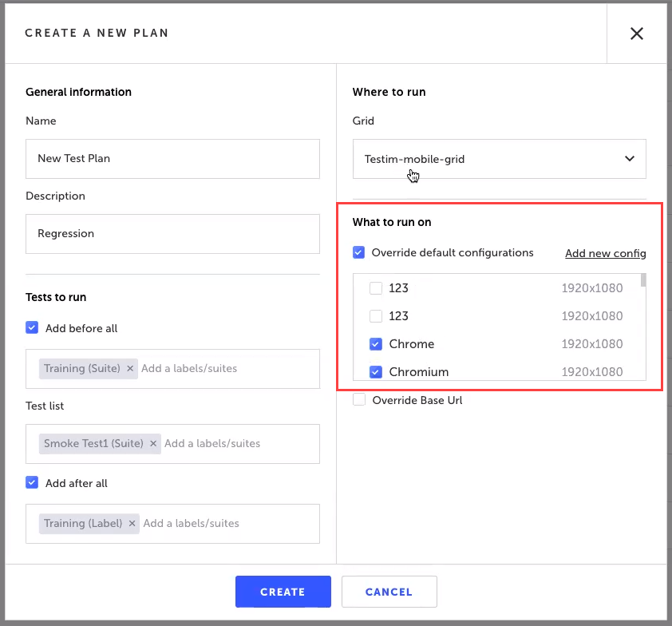
Task: Click the Description field showing Regression
Action: pos(172,234)
